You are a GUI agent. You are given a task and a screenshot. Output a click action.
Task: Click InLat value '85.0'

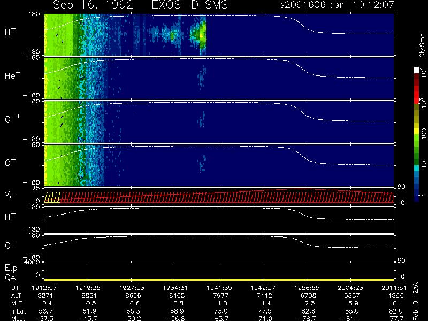pyautogui.click(x=352, y=311)
